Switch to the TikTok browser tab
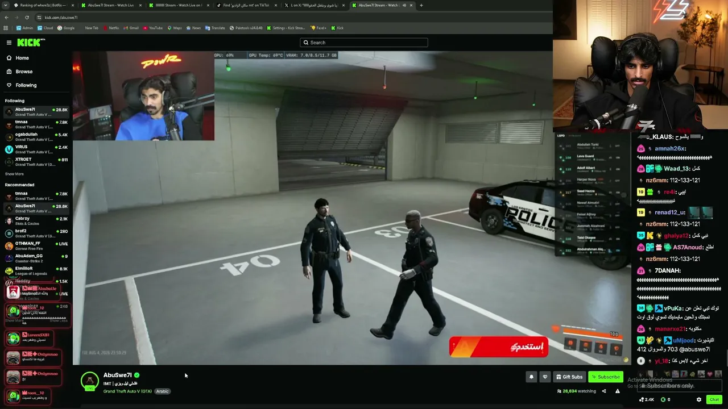 coord(246,5)
